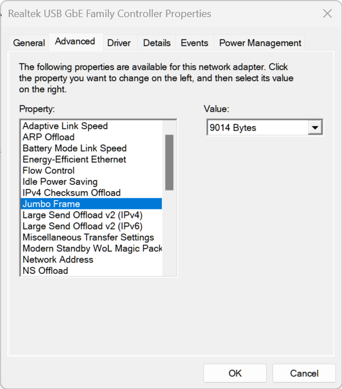The height and width of the screenshot is (389, 342).
Task: Open the Driver tab
Action: pyautogui.click(x=119, y=43)
